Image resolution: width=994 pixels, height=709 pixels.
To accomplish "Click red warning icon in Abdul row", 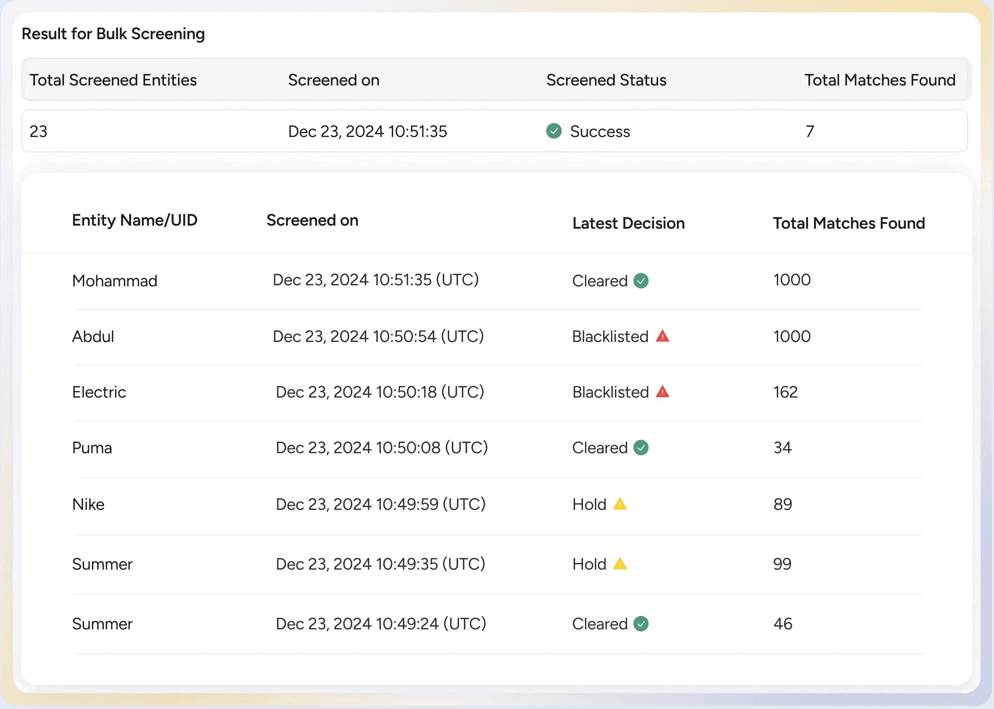I will click(x=662, y=336).
